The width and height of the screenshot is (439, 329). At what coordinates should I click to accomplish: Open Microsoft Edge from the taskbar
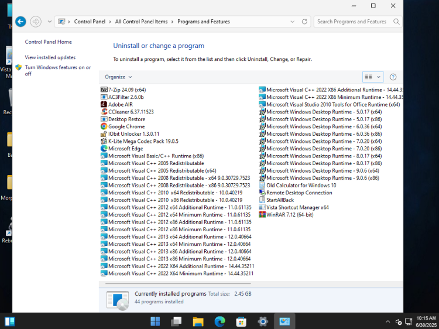coord(220,321)
